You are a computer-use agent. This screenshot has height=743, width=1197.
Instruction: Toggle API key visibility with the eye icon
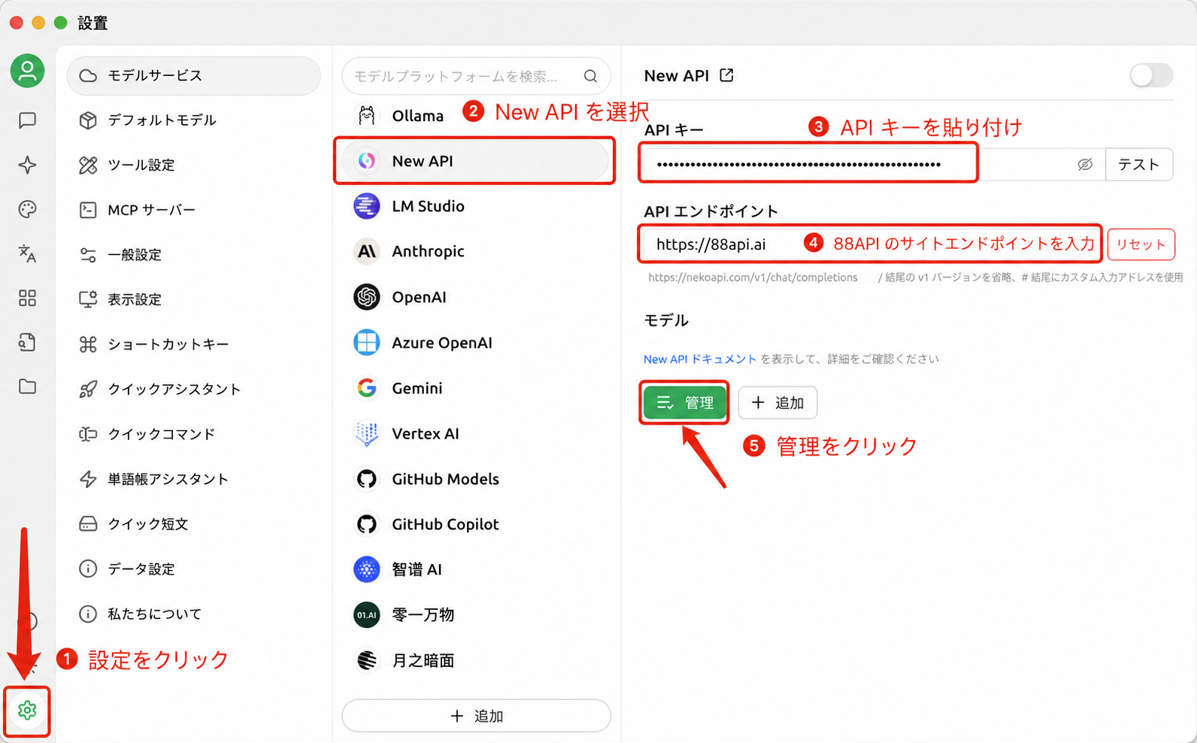pos(1084,165)
